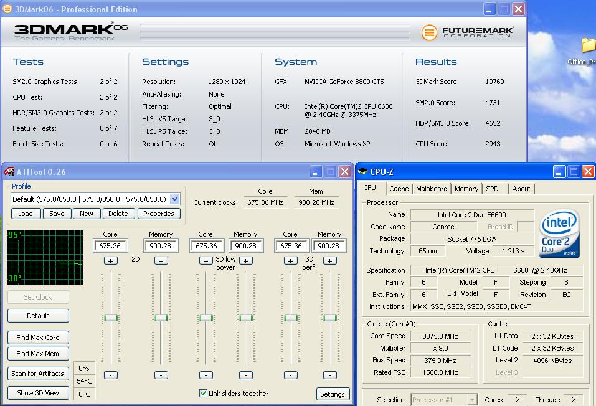Switch to the Cache tab in CPU-Z
This screenshot has width=596, height=406.
click(399, 189)
